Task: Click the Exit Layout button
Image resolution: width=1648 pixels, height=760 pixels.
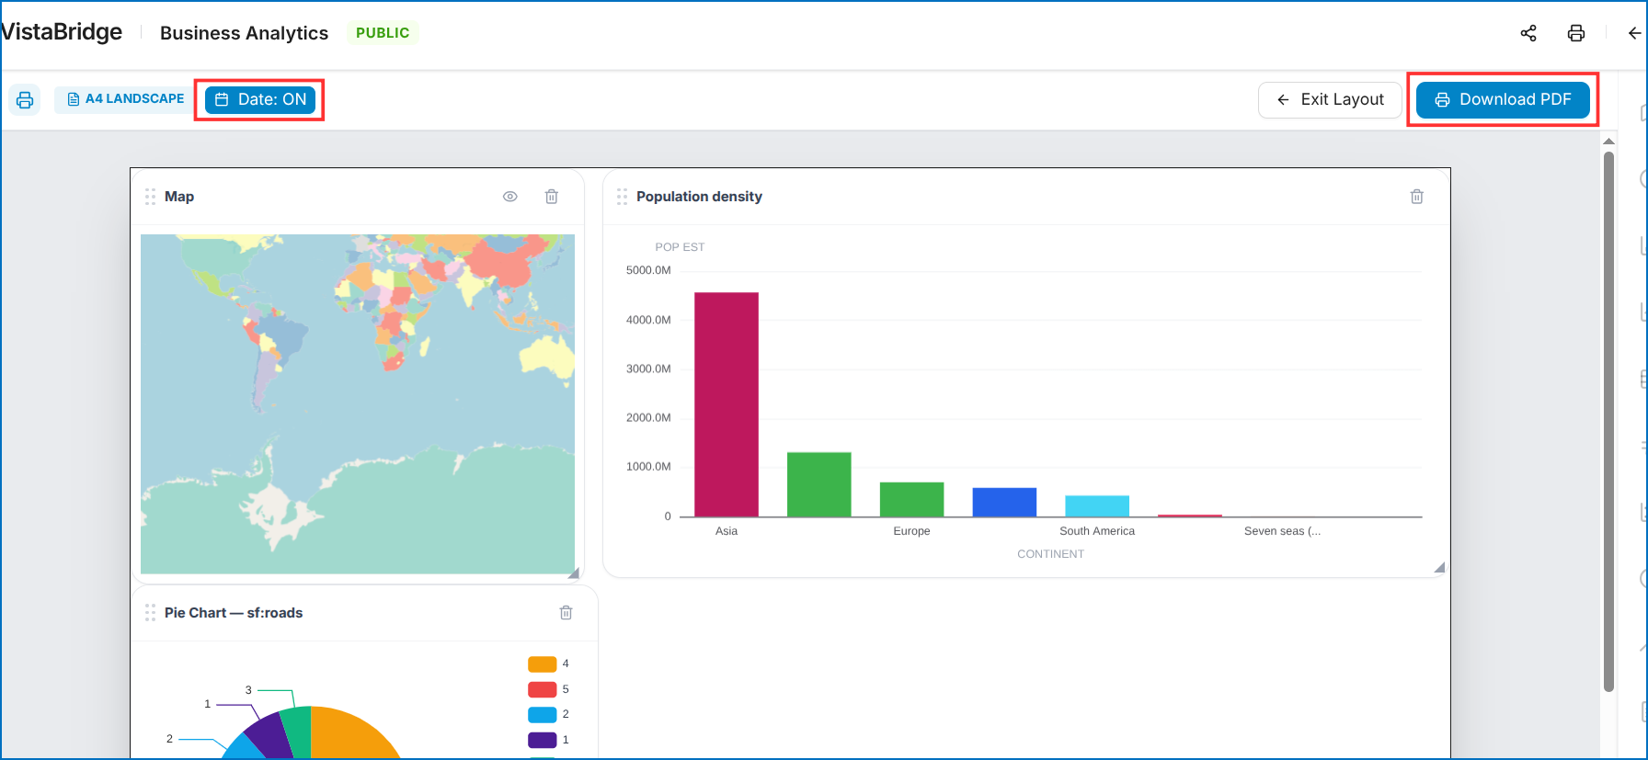Action: (x=1330, y=99)
